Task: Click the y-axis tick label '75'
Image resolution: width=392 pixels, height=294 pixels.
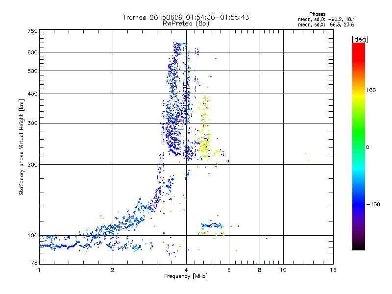Action: pos(34,263)
